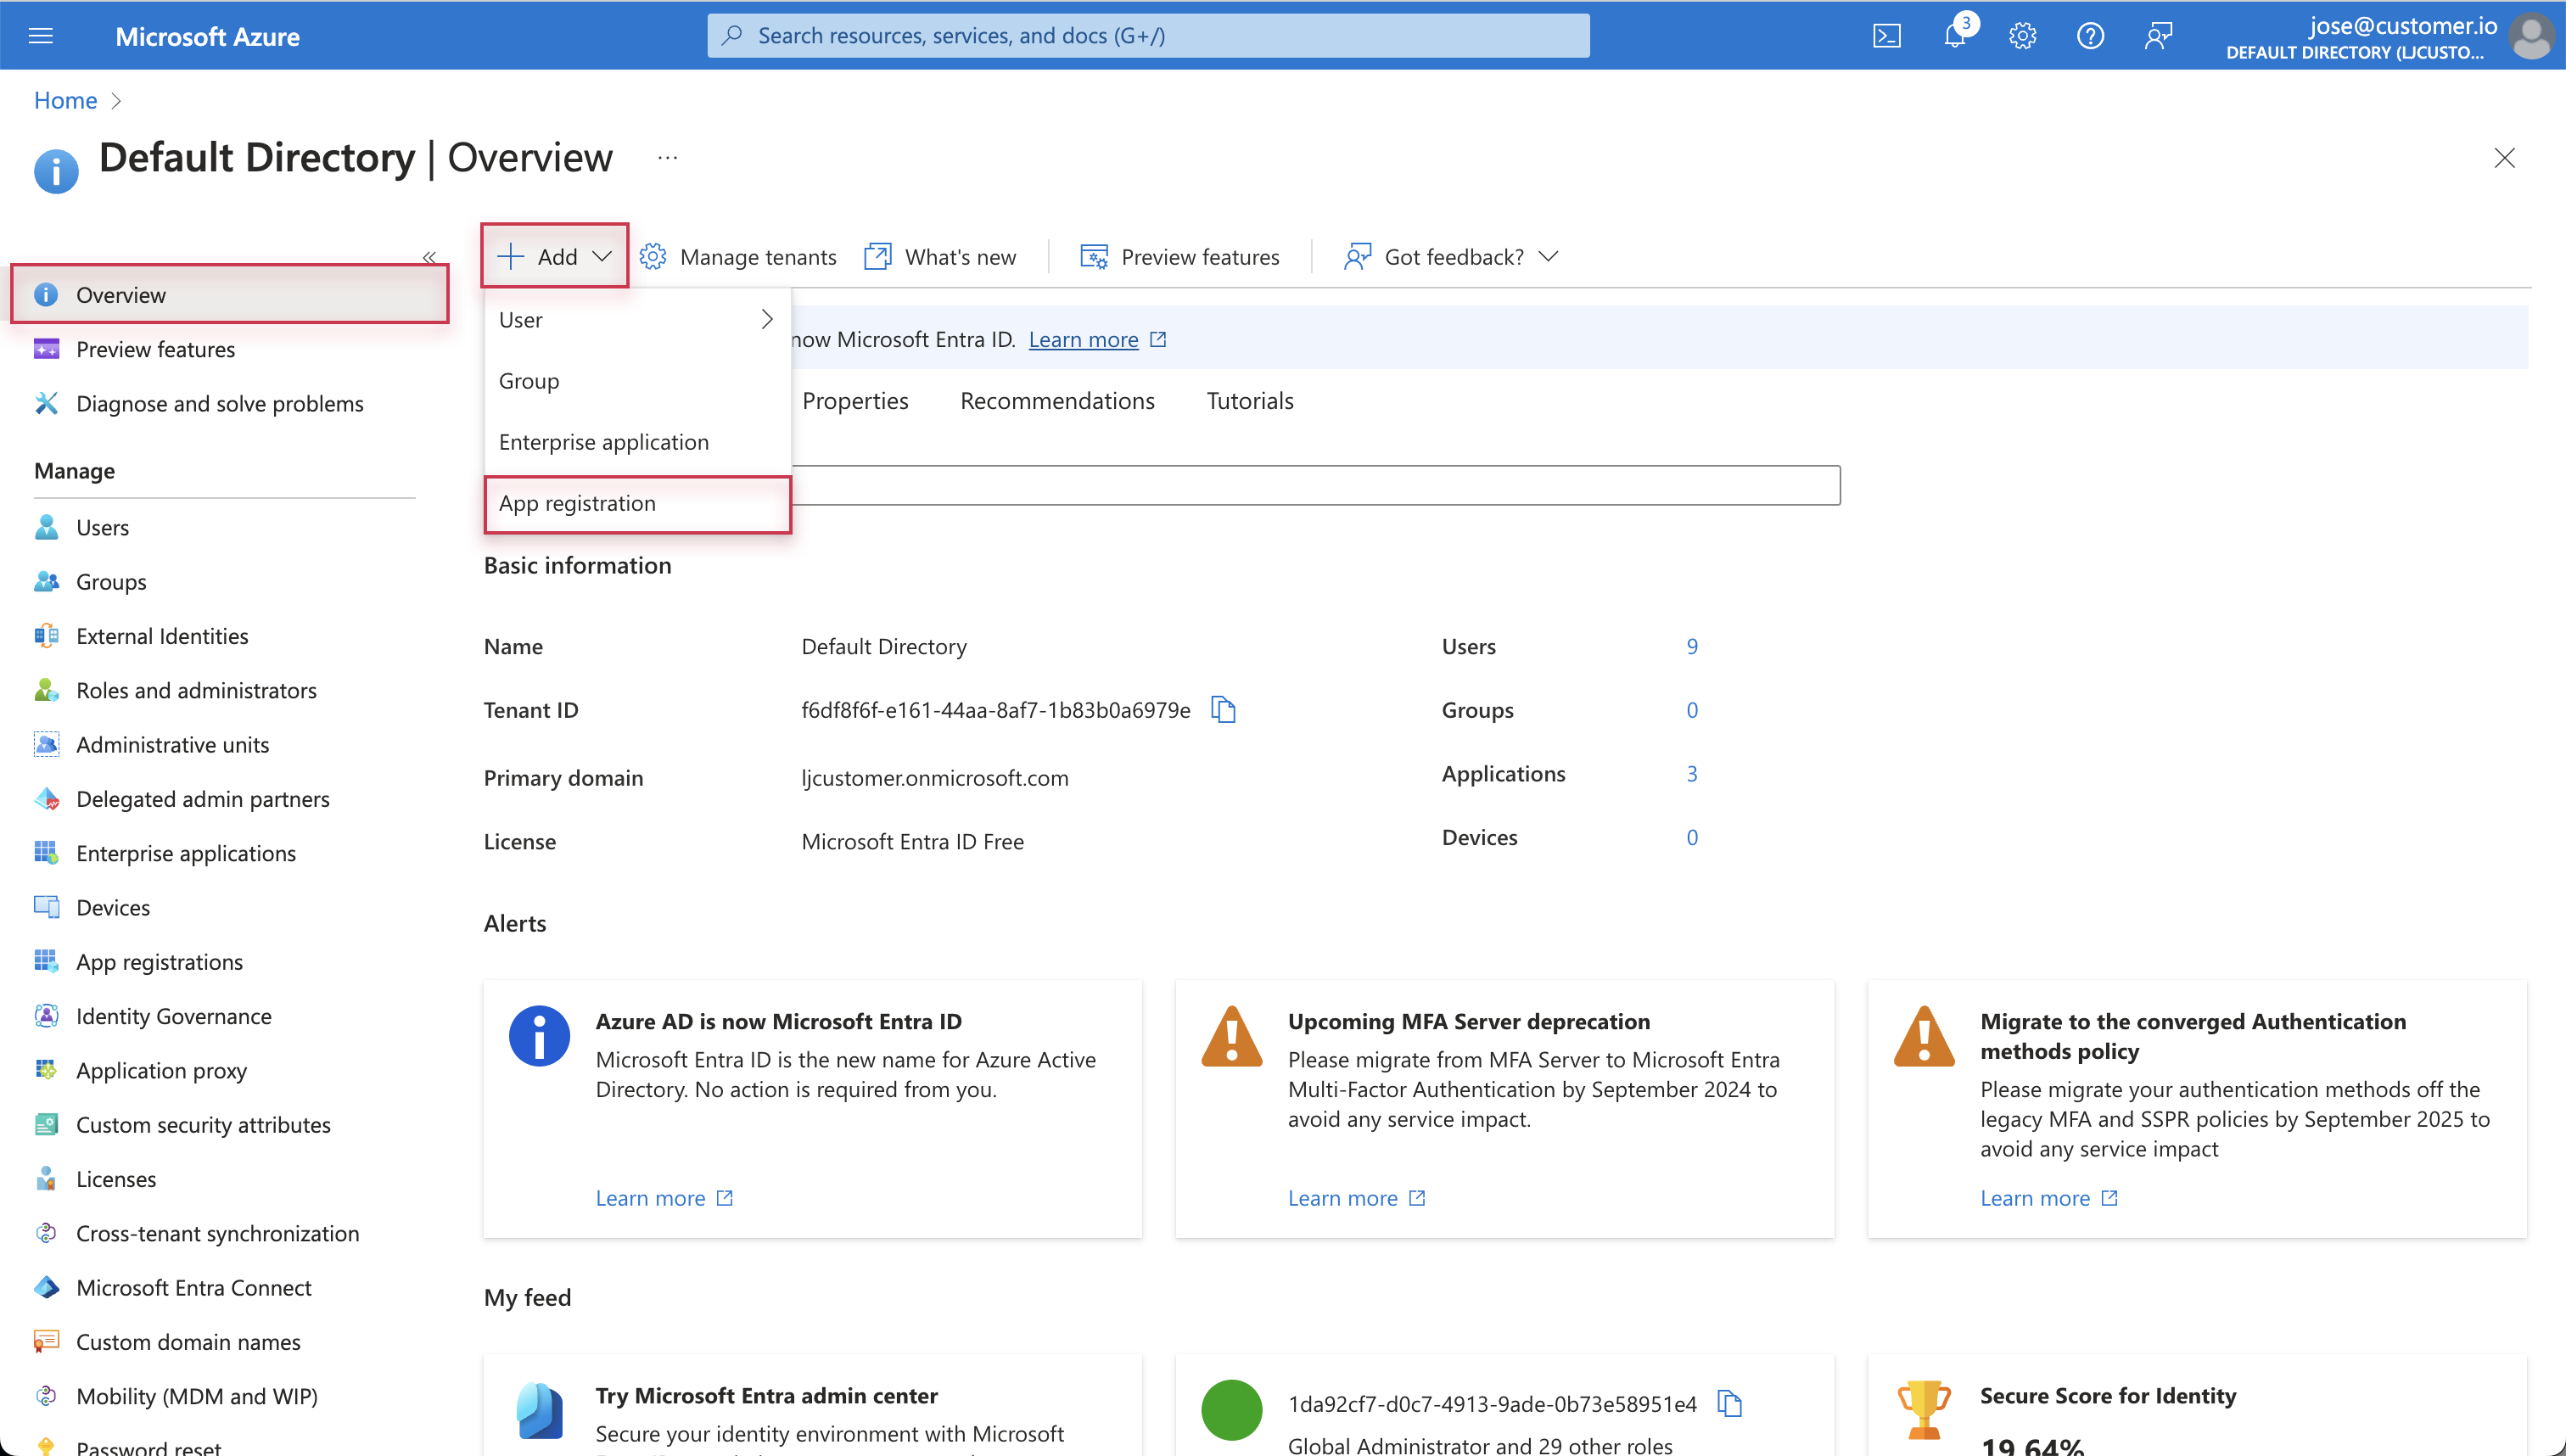2566x1456 pixels.
Task: Click Learn more in the Entra ID banner
Action: [1083, 339]
